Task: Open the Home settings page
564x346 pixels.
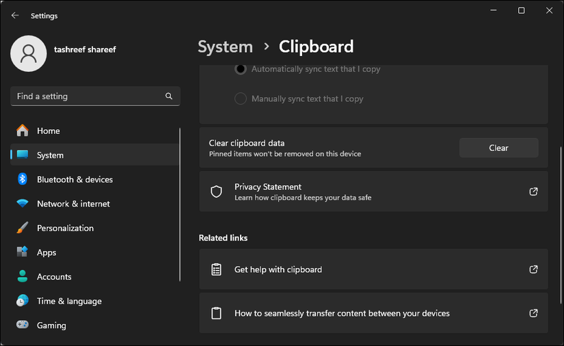Action: [x=48, y=131]
